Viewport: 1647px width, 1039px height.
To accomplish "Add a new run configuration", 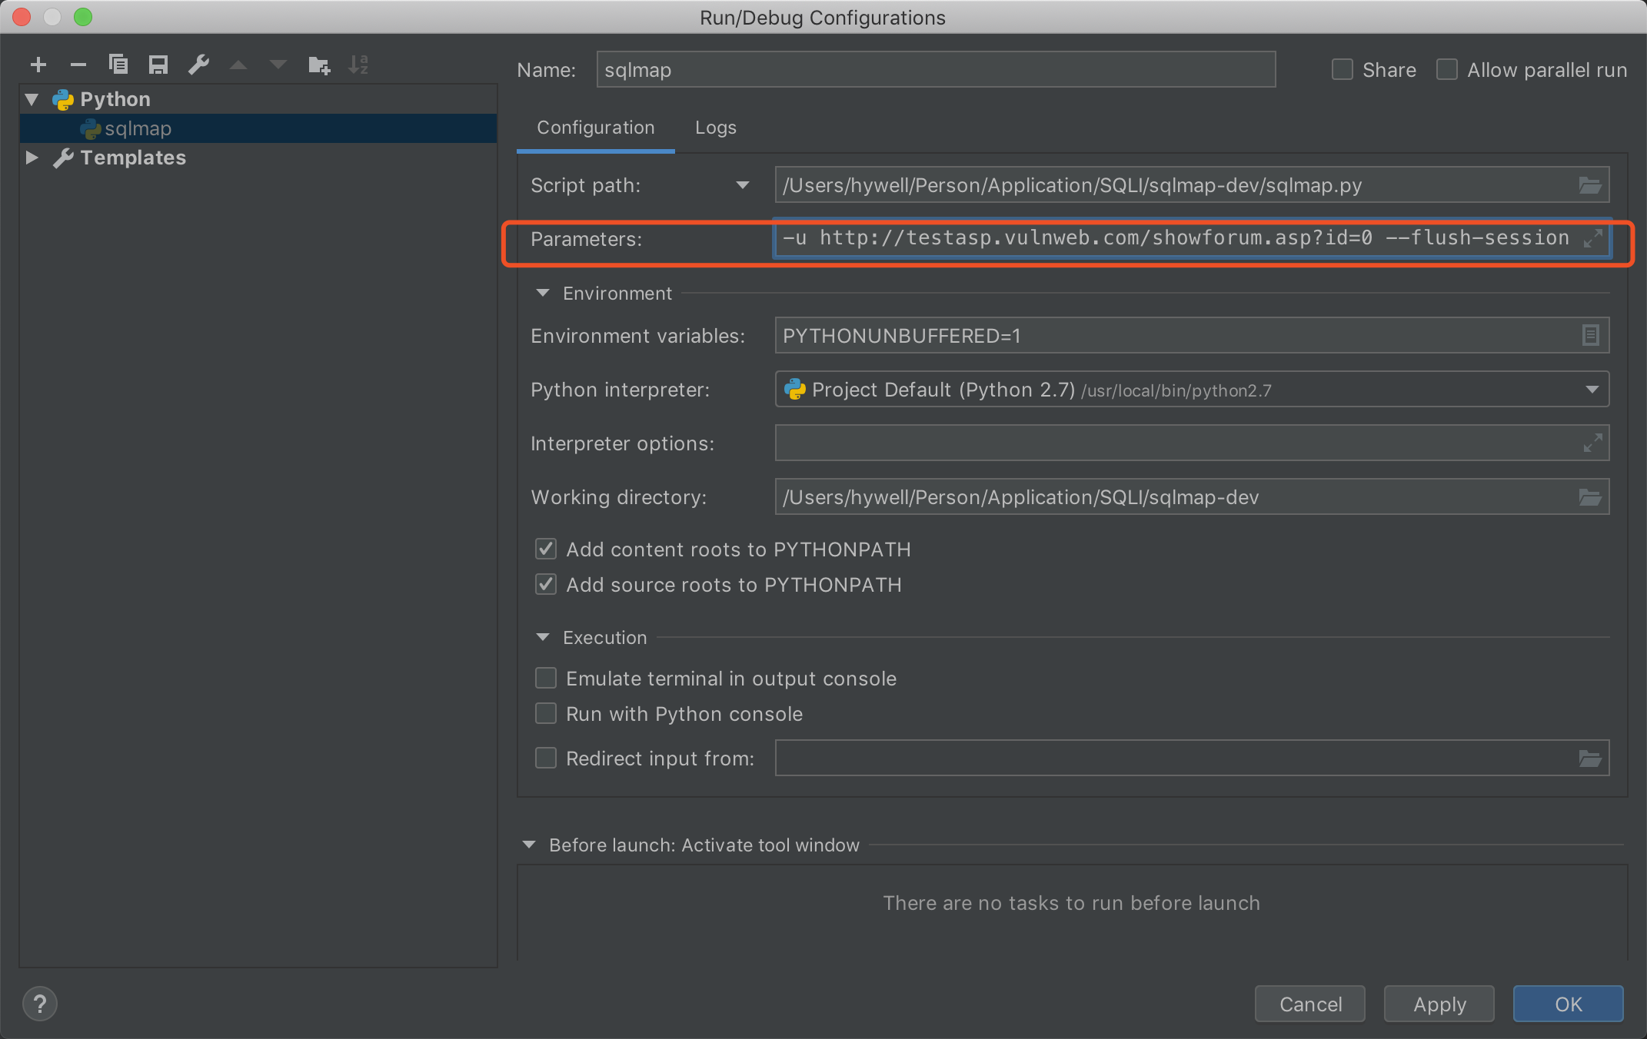I will pos(38,65).
